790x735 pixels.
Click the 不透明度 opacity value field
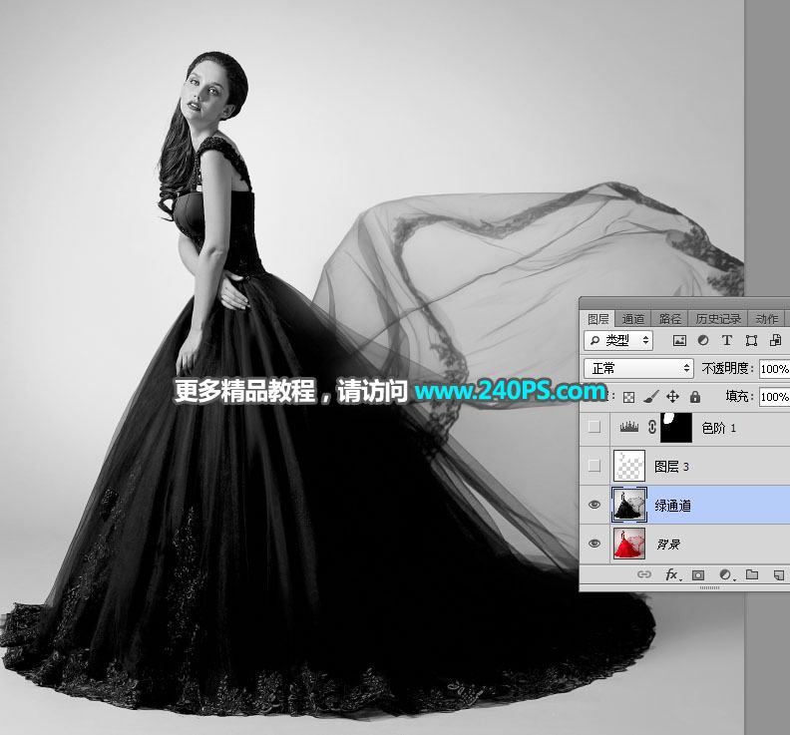click(x=774, y=369)
